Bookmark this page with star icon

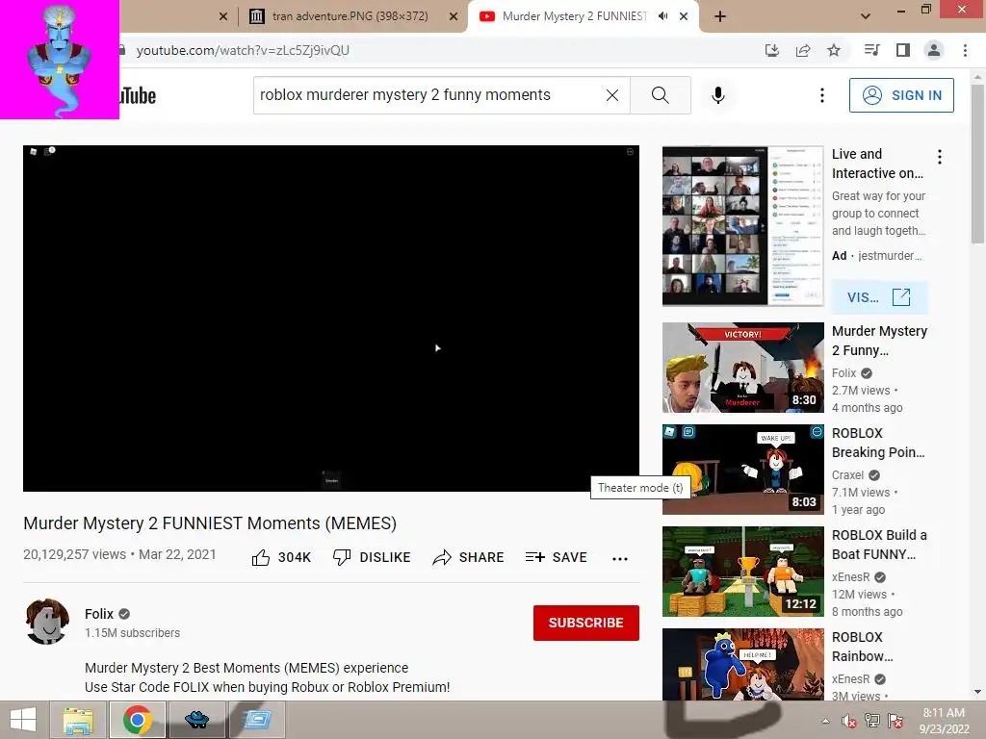click(x=834, y=50)
